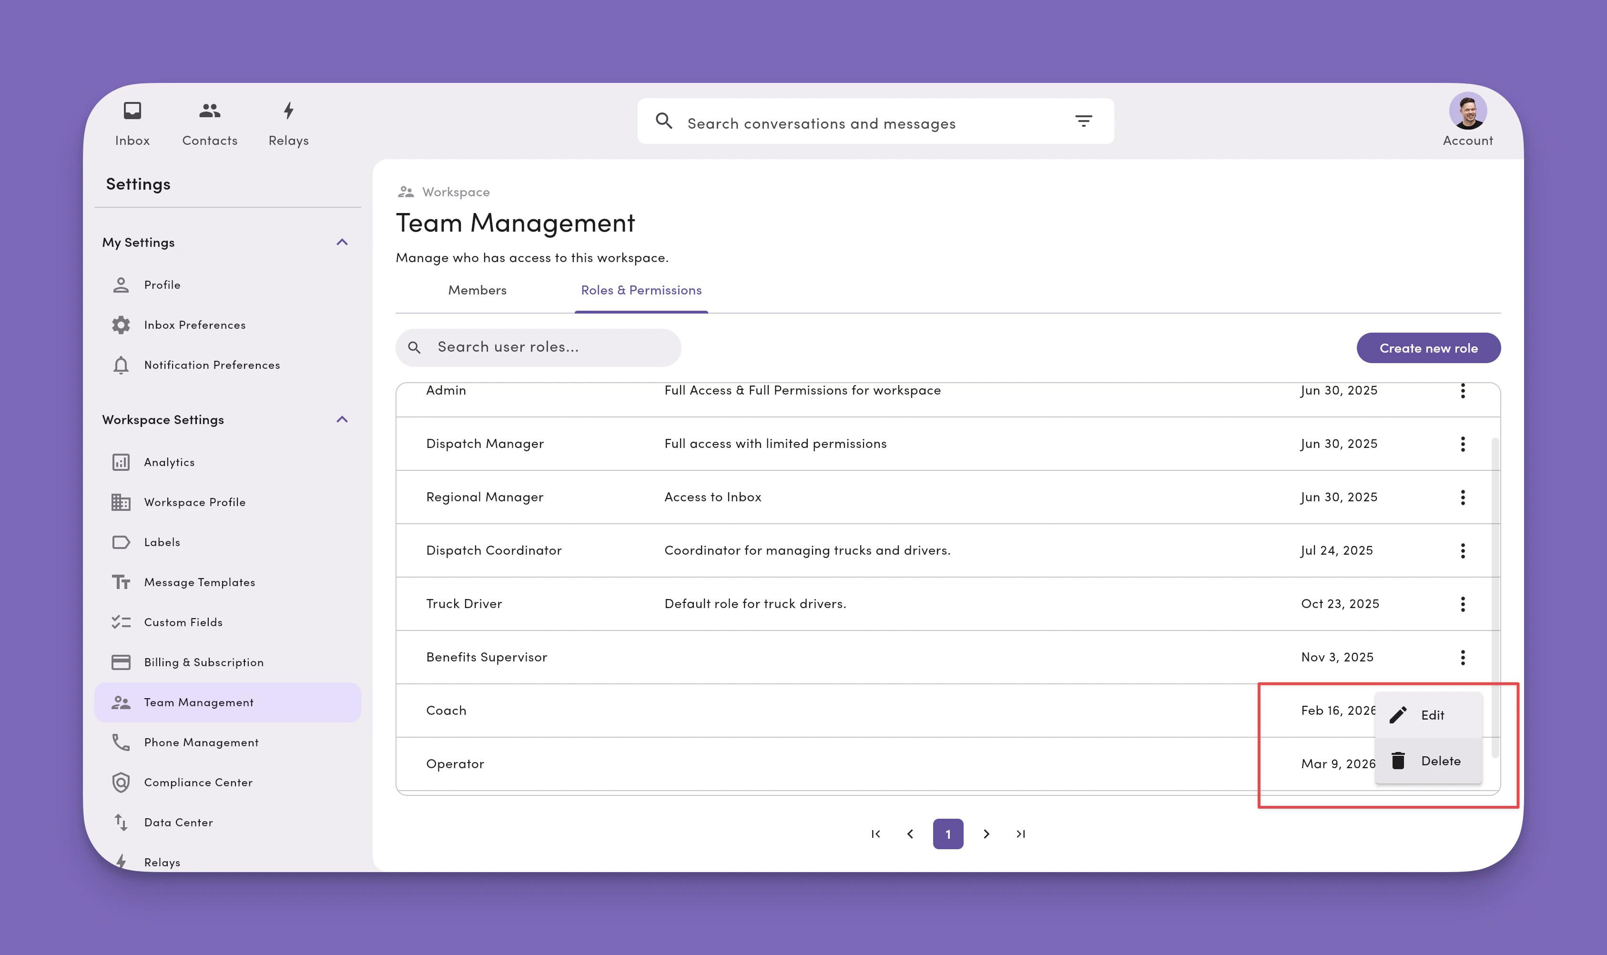Click the conversation search magnifier icon

pyautogui.click(x=663, y=121)
